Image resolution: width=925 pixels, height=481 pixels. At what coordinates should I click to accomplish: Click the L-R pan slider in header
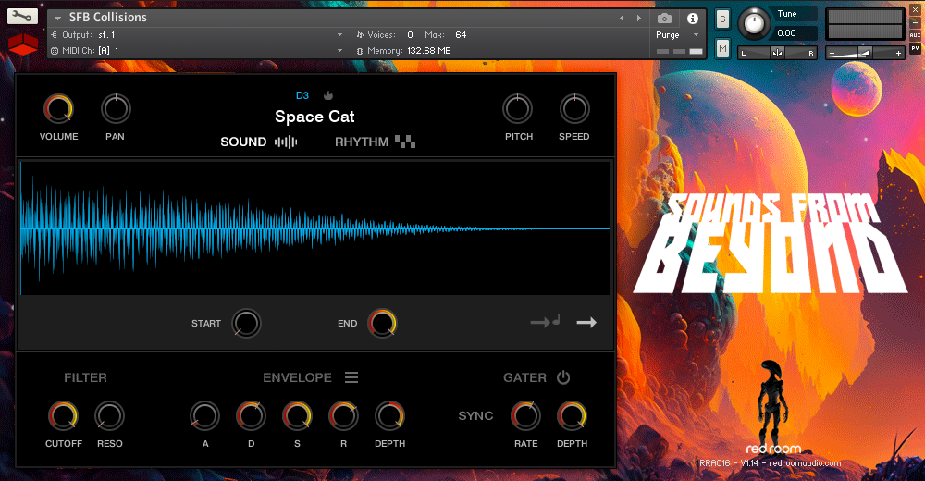tap(778, 53)
